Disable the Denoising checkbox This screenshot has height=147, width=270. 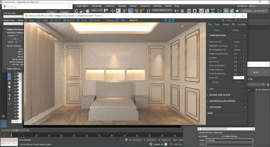pos(245,107)
